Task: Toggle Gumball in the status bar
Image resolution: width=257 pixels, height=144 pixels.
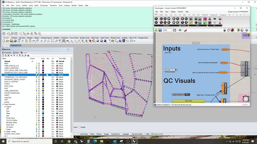Action: point(126,134)
